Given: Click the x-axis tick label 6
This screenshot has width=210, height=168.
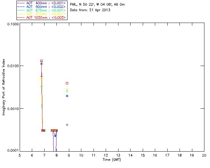Looking at the screenshot, I should 32,155.
